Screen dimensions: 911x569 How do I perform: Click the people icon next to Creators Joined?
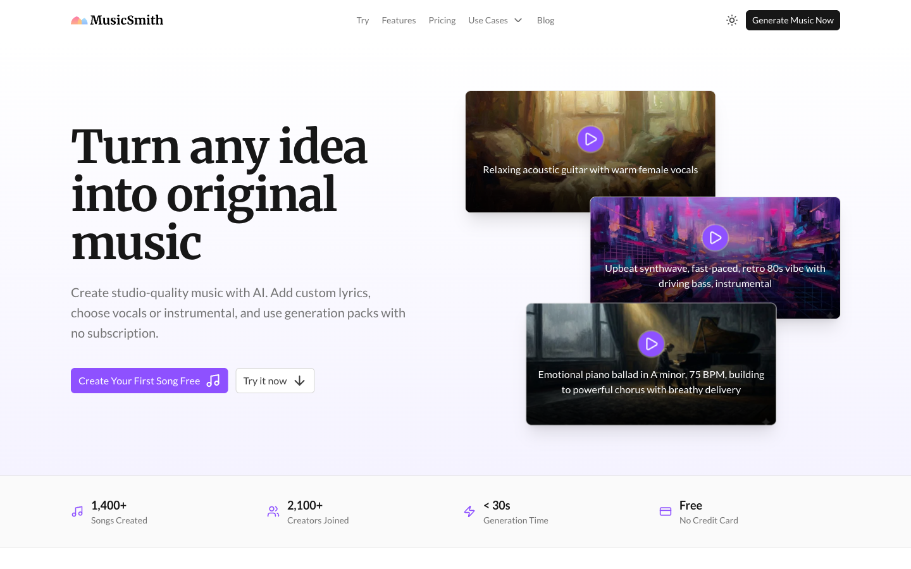pos(273,511)
